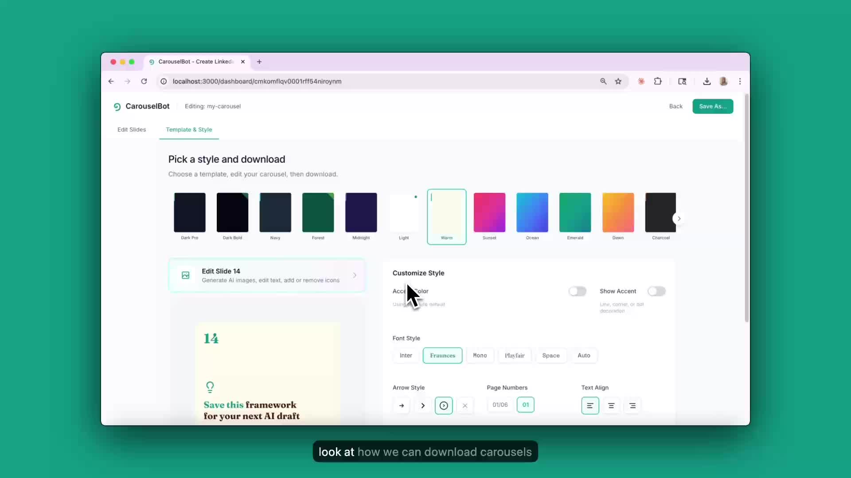Image resolution: width=851 pixels, height=478 pixels.
Task: Select the plain arrow style icon
Action: [402, 405]
